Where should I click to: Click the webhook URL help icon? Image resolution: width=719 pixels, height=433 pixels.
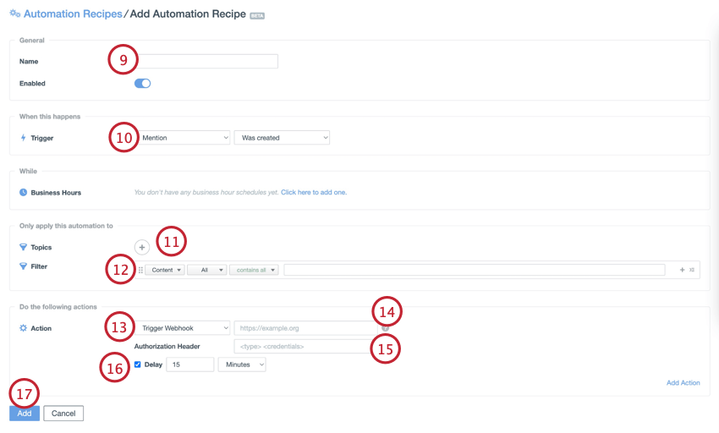click(x=385, y=328)
